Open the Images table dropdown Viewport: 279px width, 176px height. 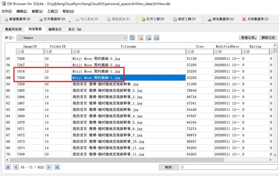point(72,38)
